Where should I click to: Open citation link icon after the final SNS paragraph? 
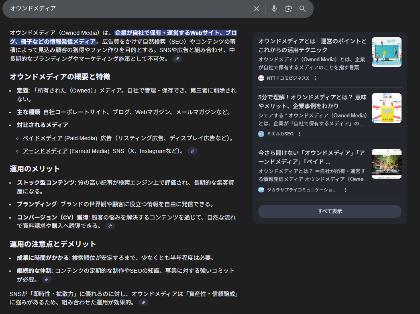click(x=143, y=302)
